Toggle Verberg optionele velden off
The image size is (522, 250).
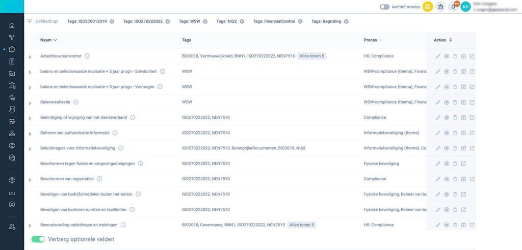(38, 239)
